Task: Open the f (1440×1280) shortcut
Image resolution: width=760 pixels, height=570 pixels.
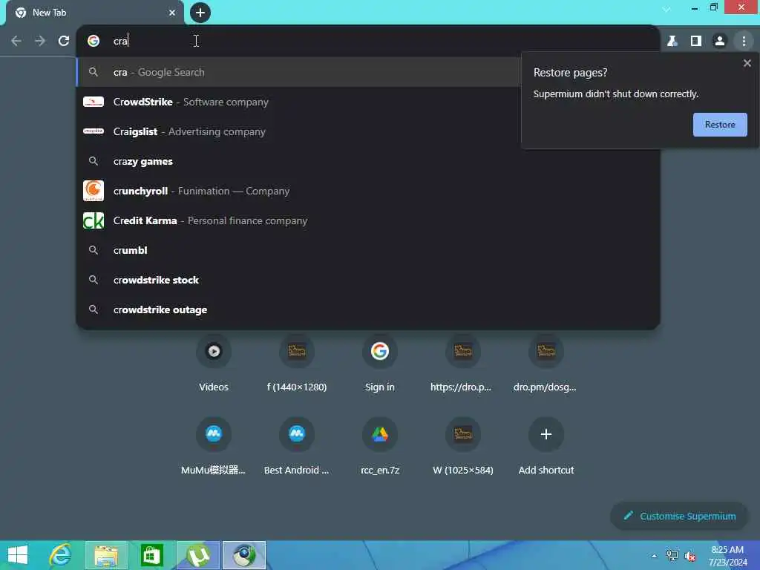Action: tap(297, 362)
